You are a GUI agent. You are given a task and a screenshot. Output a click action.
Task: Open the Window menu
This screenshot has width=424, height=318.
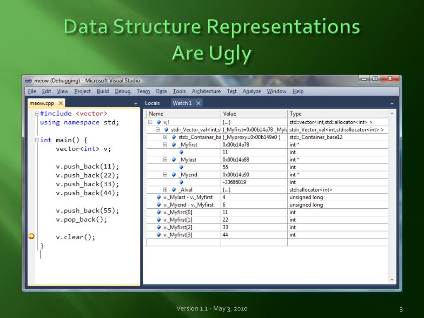click(276, 92)
